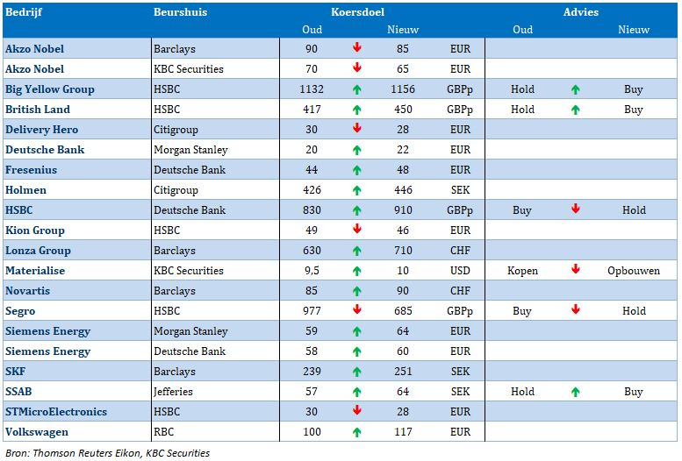Select the Holmen company name

point(25,190)
